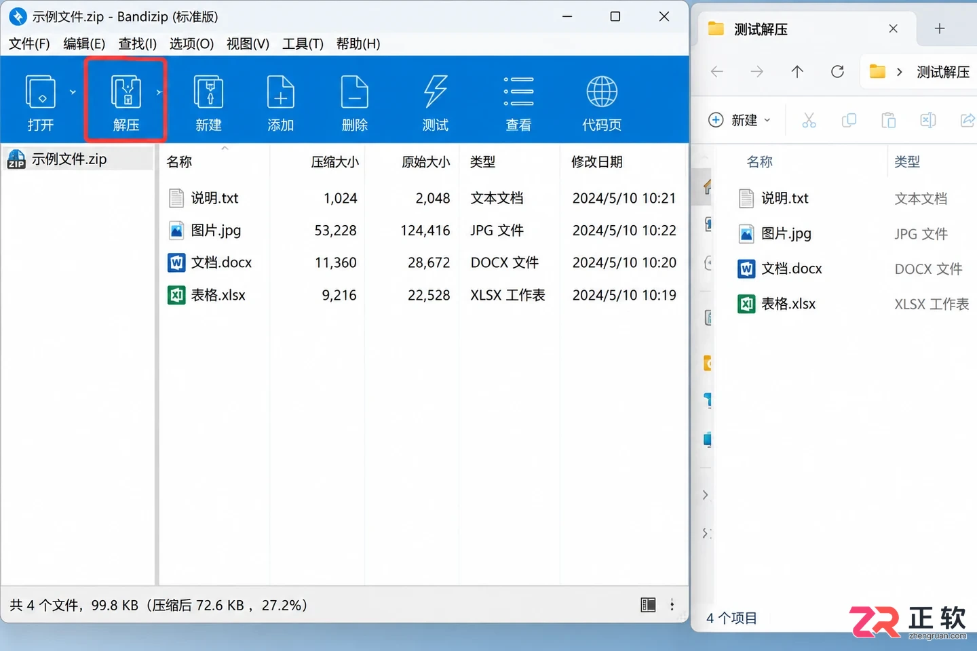Viewport: 977px width, 651px height.
Task: Sort Bandizip list by 压缩大小 column
Action: pos(335,162)
